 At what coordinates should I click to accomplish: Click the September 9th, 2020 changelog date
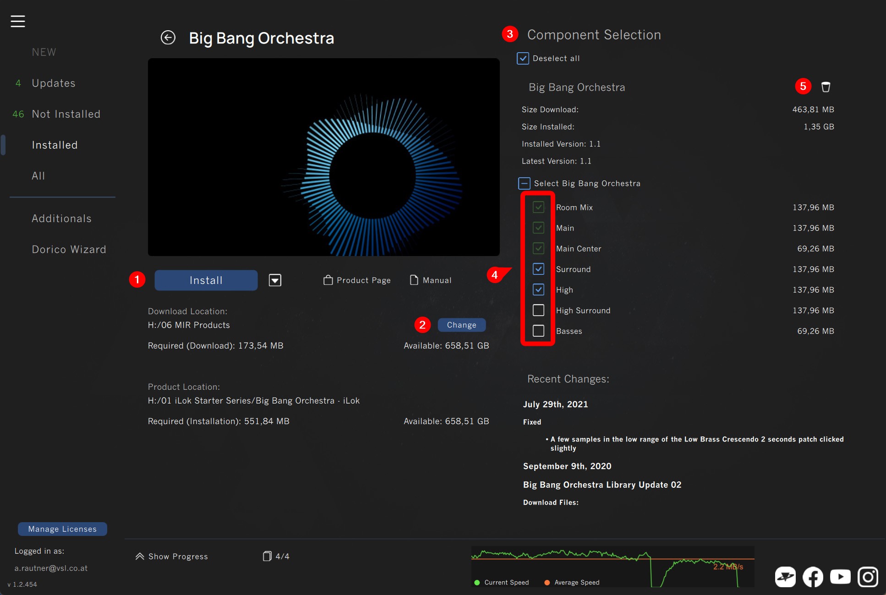pyautogui.click(x=567, y=466)
